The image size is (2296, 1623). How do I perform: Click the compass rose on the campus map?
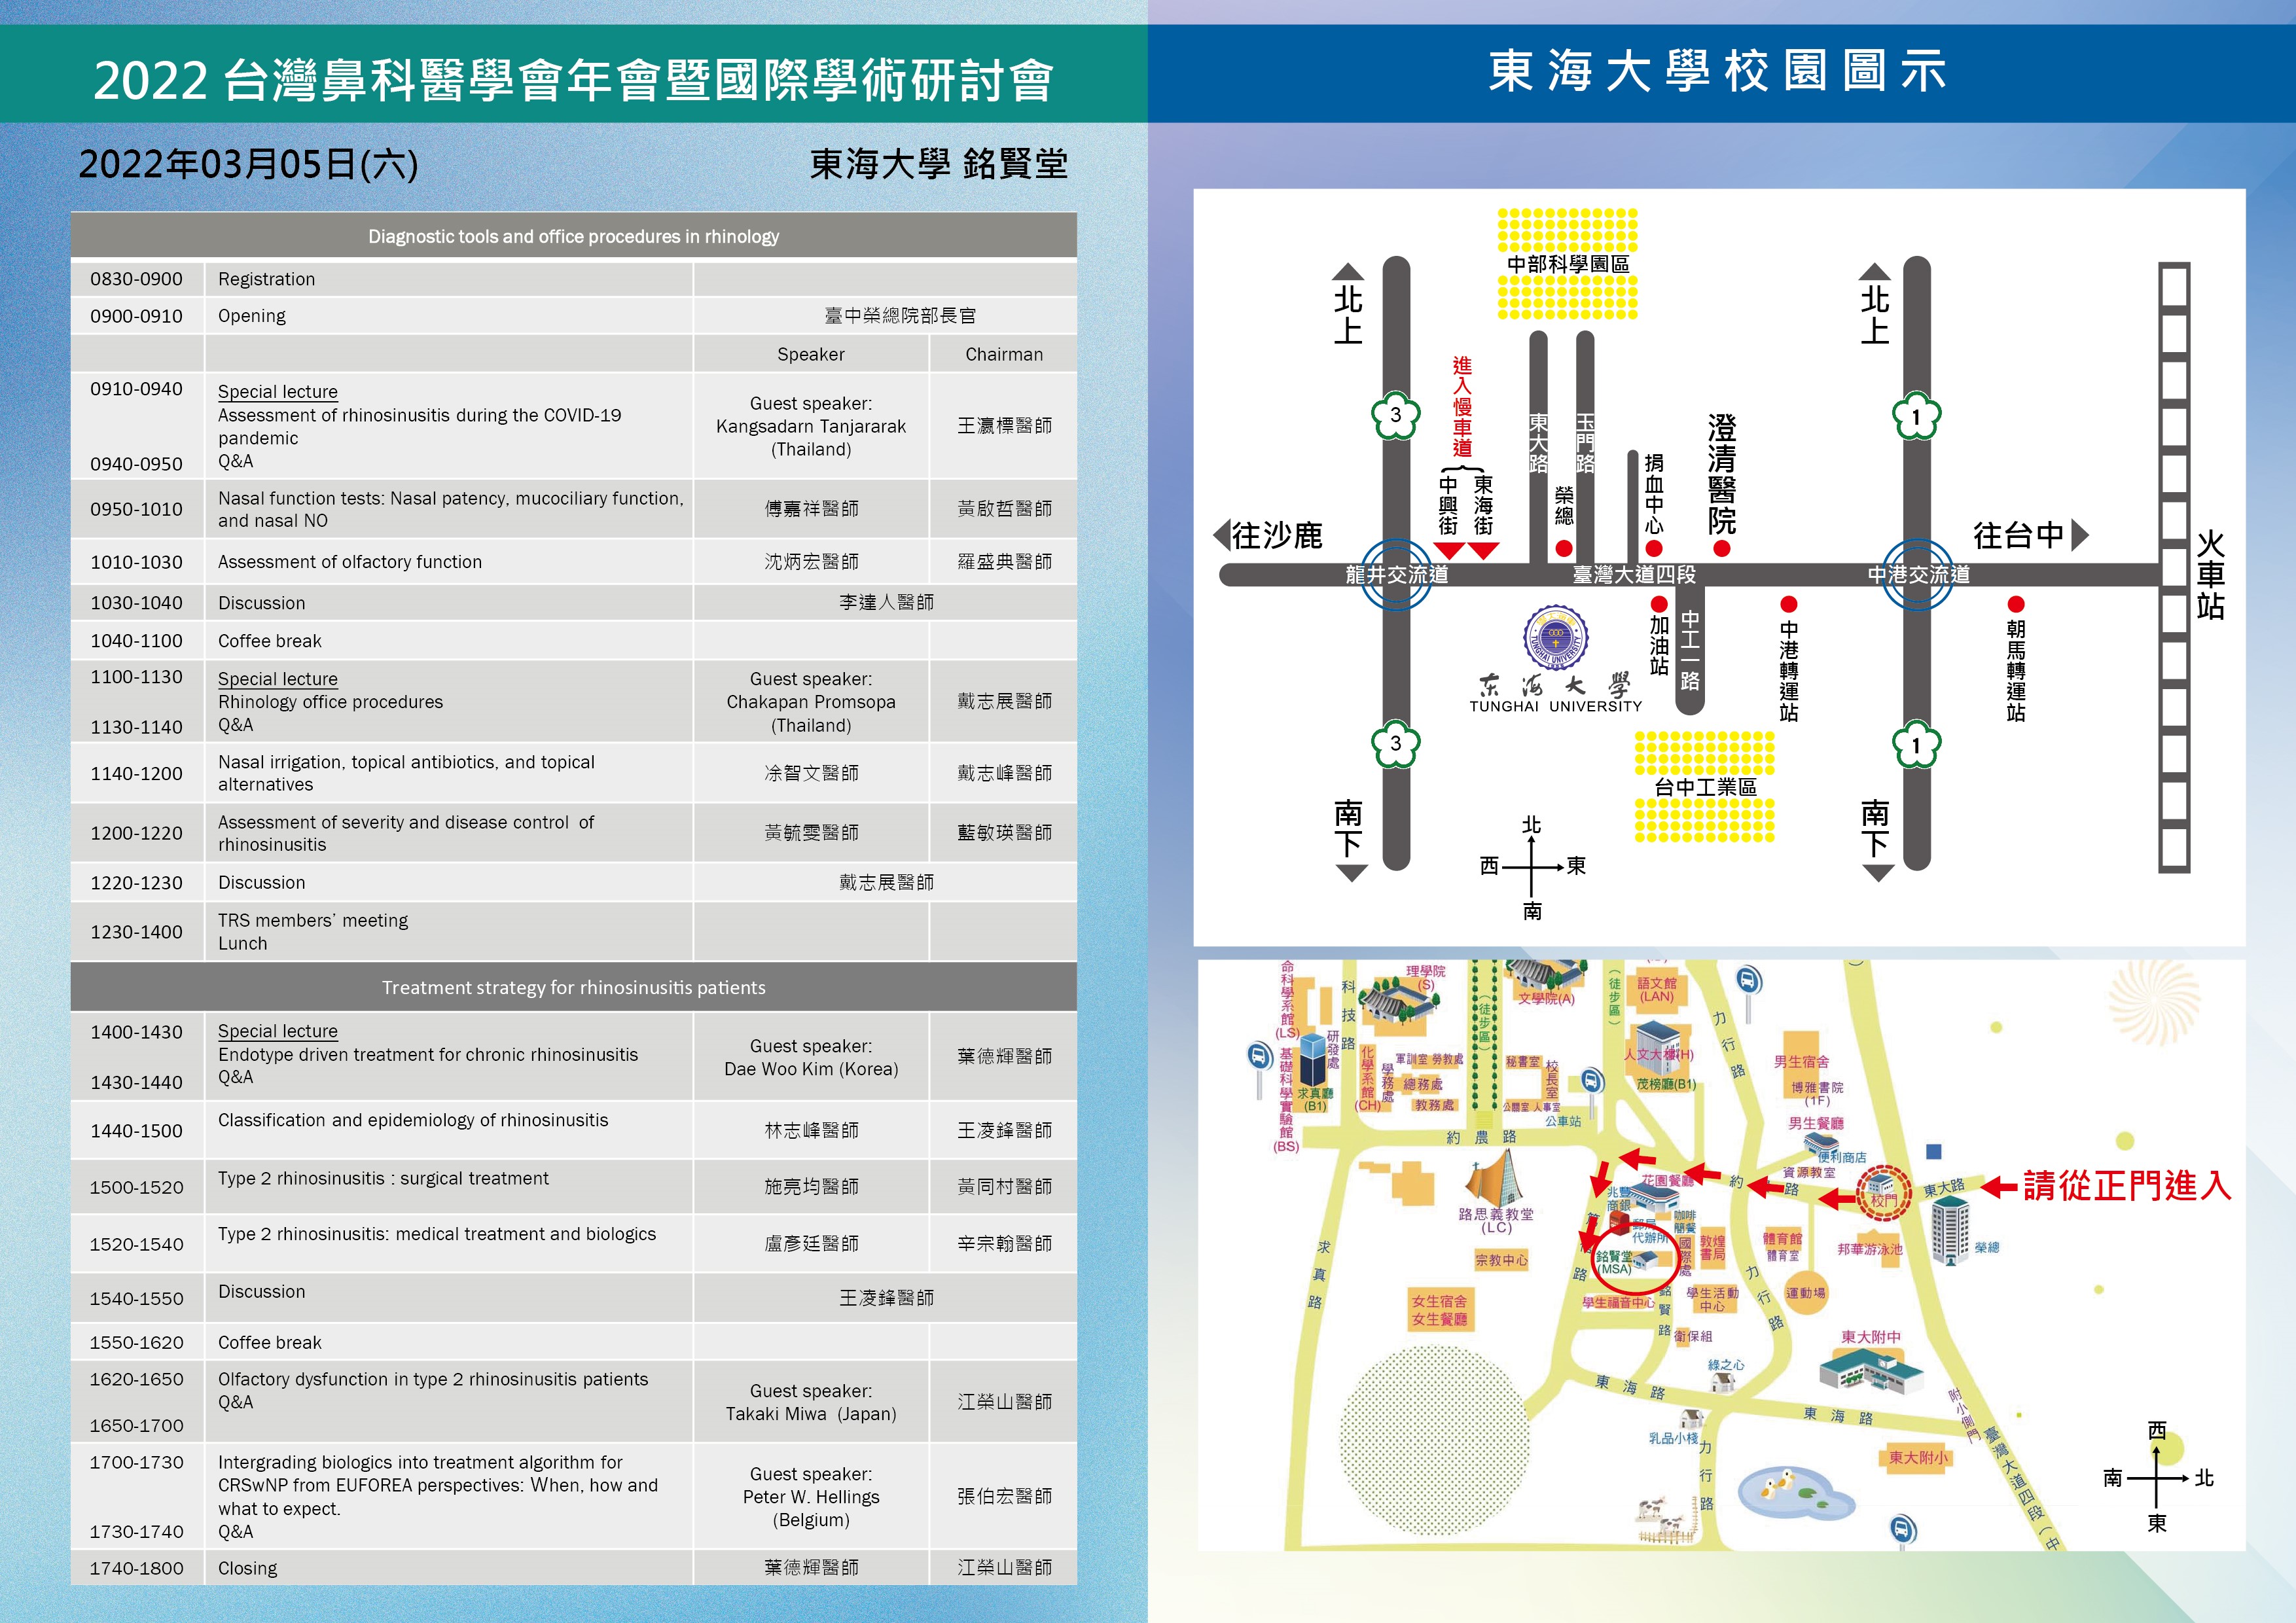coord(2157,1477)
